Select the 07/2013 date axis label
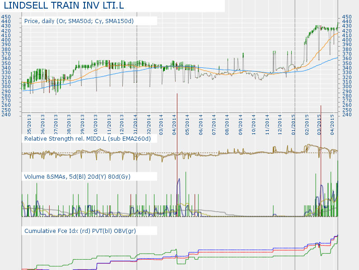This screenshot has height=270, width=359. [56, 124]
